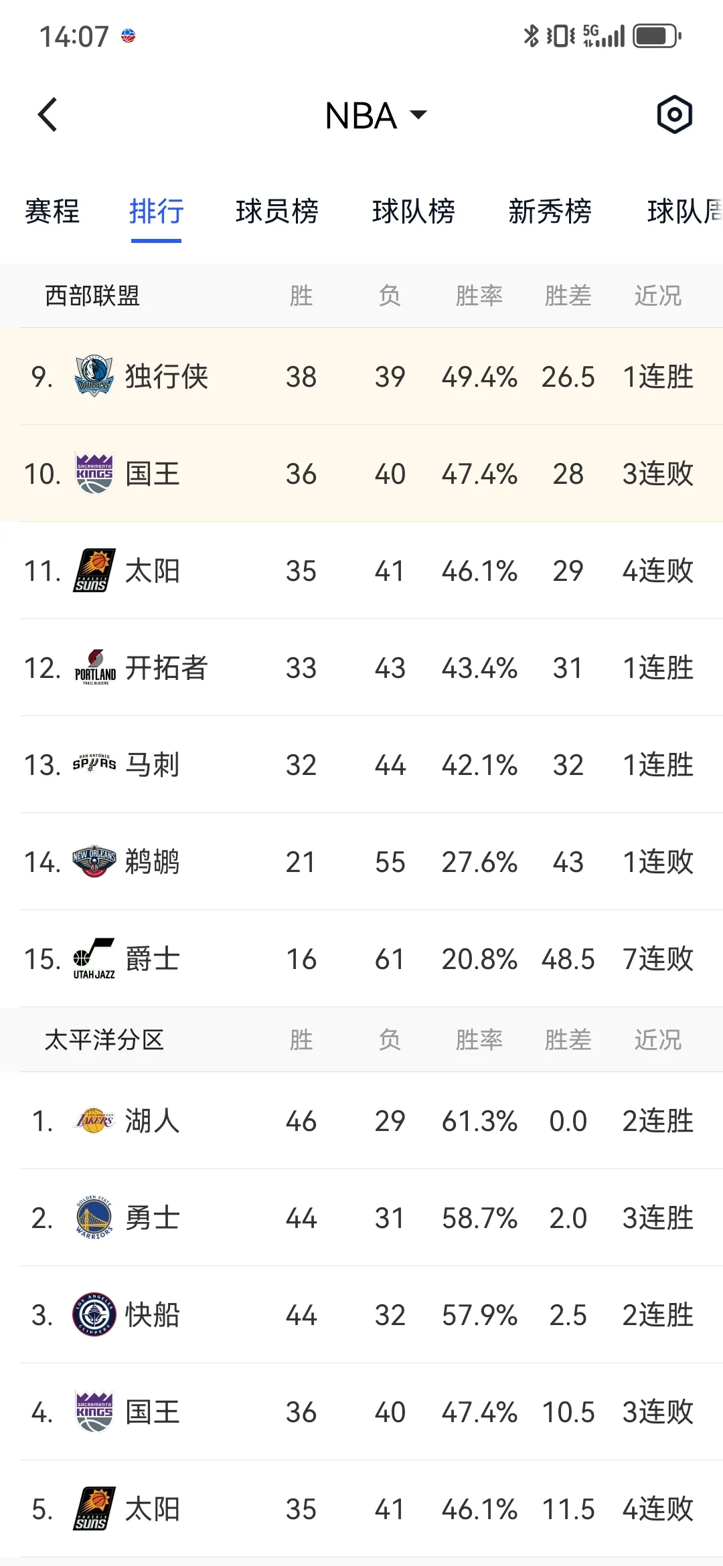The width and height of the screenshot is (723, 1566).
Task: Tap the Utah Jazz logo
Action: coord(94,958)
